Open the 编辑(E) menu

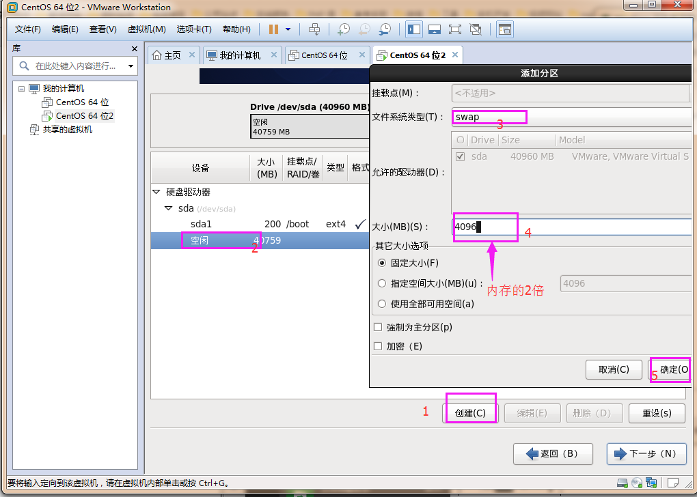[x=65, y=29]
